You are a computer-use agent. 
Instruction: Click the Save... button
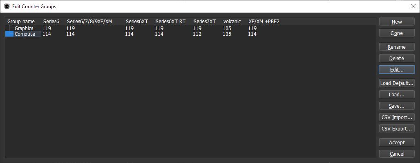coord(397,106)
